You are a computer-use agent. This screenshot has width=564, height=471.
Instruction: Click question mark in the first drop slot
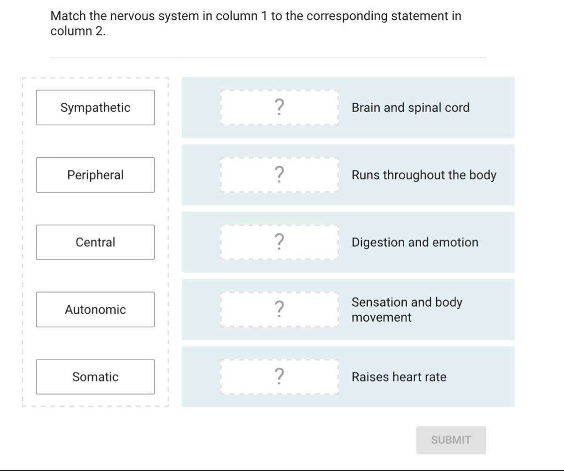click(x=279, y=108)
